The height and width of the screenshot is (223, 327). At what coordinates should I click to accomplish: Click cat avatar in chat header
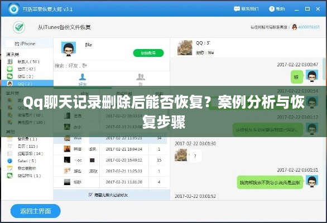(x=185, y=48)
